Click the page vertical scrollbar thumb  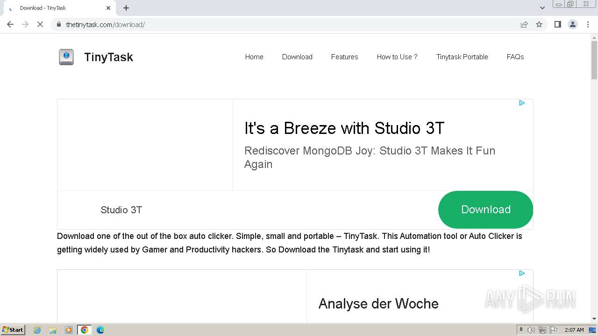click(x=594, y=61)
